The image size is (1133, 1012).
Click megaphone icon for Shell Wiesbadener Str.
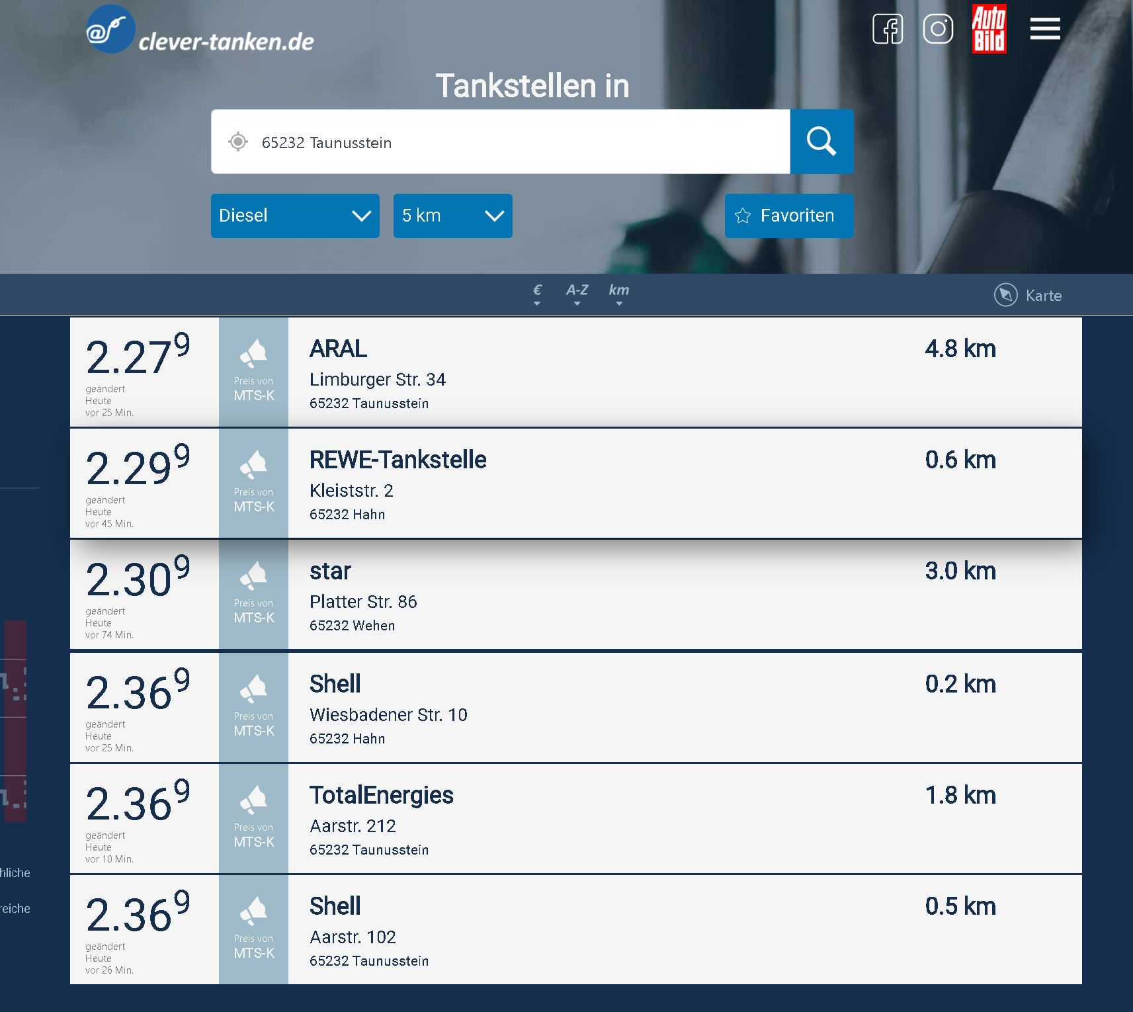click(x=253, y=689)
